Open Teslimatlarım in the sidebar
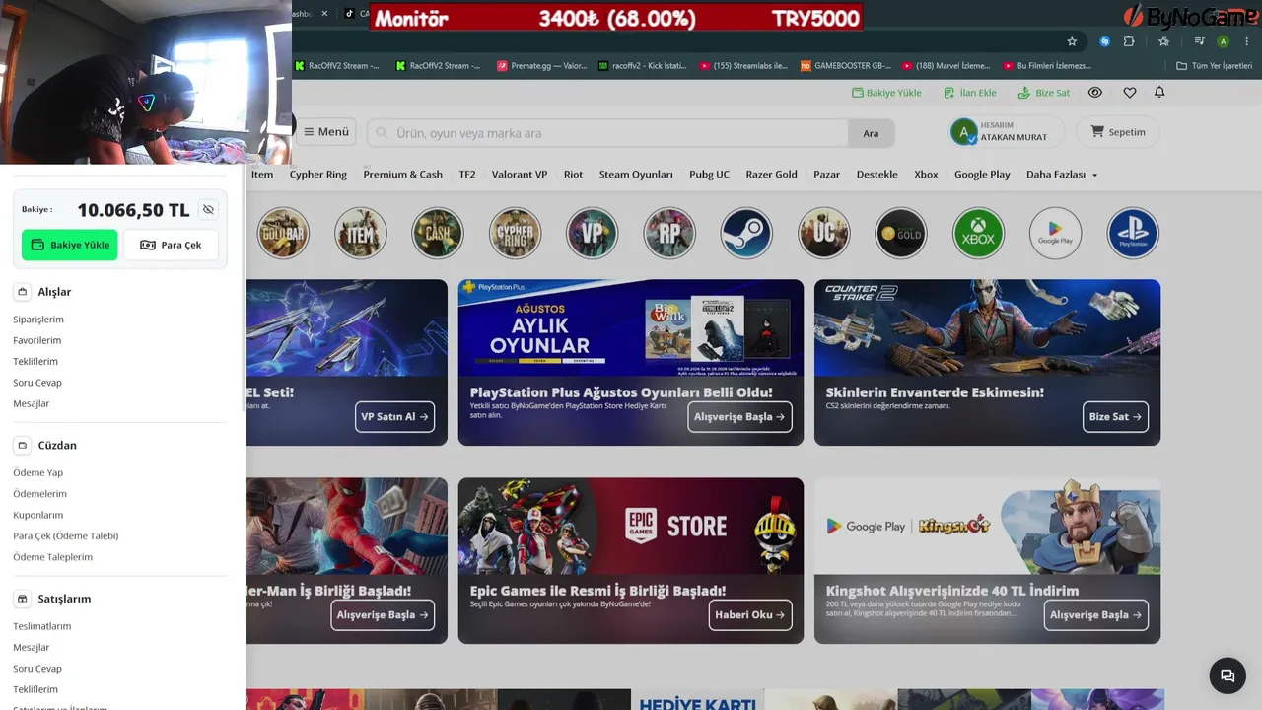This screenshot has height=710, width=1262. coord(42,626)
